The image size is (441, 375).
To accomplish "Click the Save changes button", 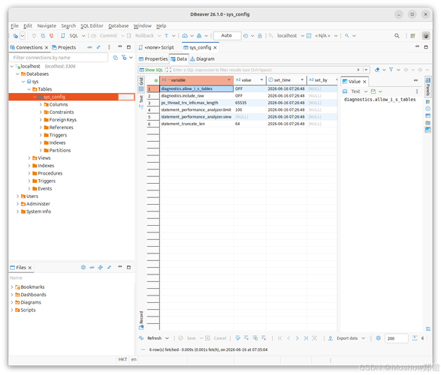I will click(188, 338).
